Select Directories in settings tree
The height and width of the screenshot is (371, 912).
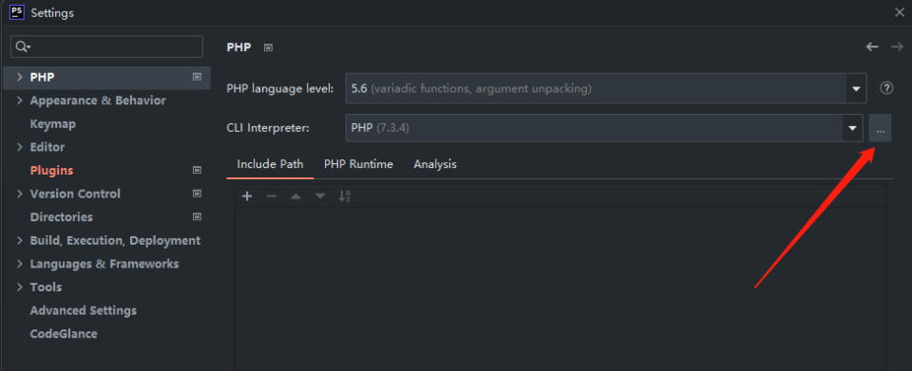click(x=61, y=217)
